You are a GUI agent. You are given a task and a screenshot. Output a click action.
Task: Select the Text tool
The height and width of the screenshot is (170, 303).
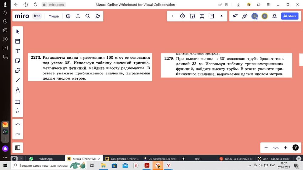tap(18, 51)
